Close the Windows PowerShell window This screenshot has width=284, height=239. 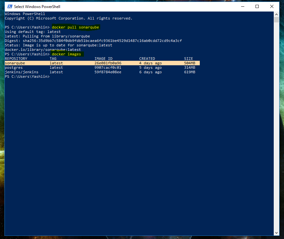(x=272, y=6)
